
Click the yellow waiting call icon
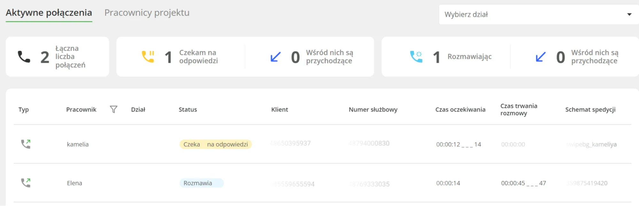pos(148,57)
